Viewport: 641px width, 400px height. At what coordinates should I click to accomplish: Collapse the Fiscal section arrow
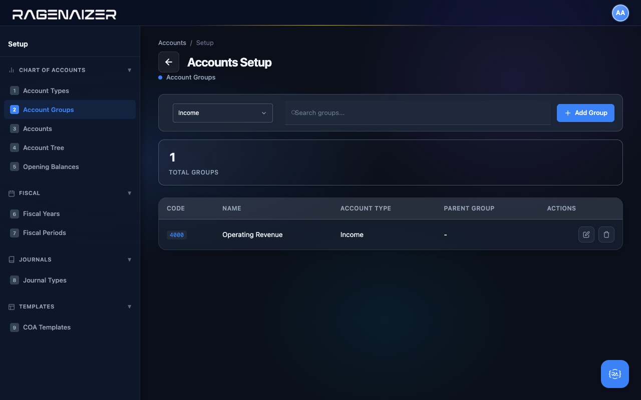130,193
